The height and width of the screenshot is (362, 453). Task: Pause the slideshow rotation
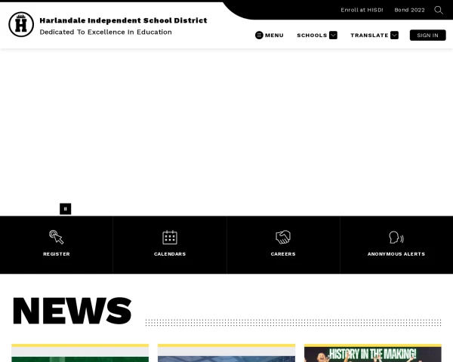click(x=65, y=209)
